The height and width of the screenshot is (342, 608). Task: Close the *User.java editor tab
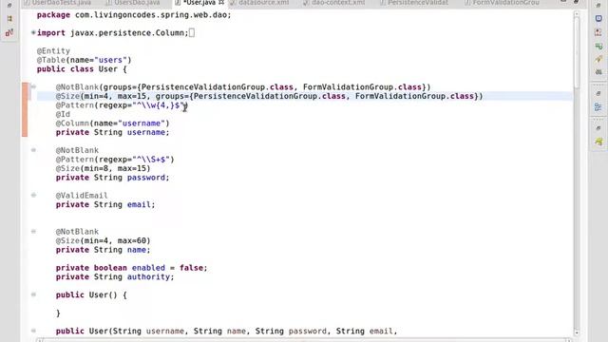(x=221, y=3)
